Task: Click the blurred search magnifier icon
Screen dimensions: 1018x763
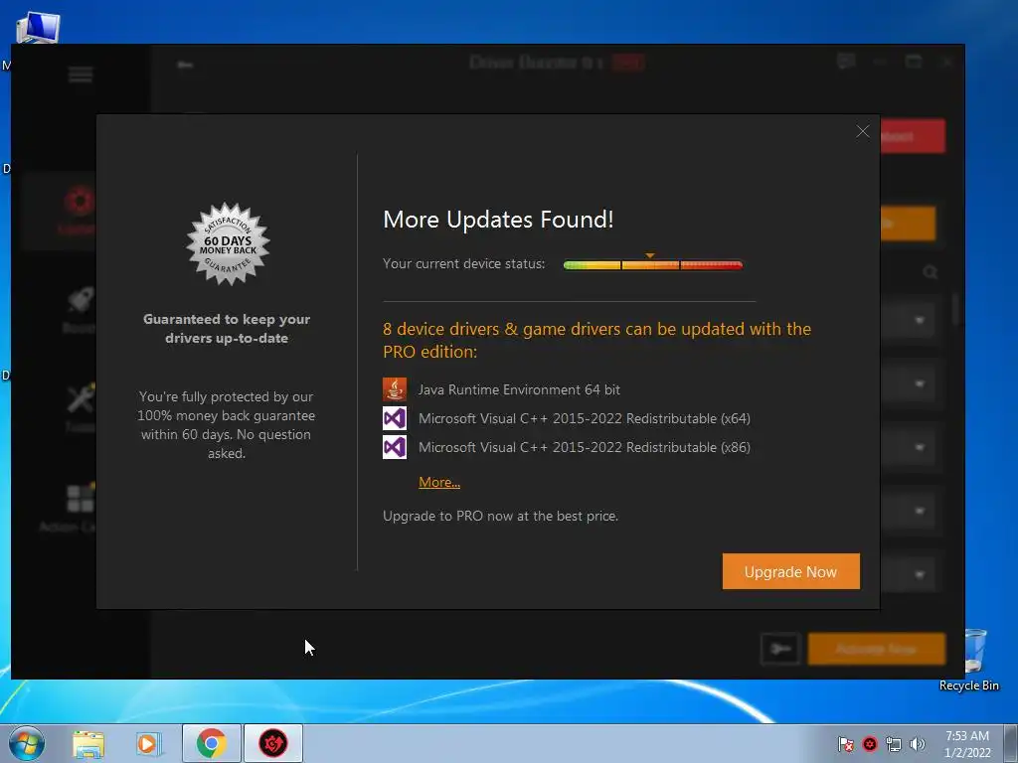Action: point(930,272)
